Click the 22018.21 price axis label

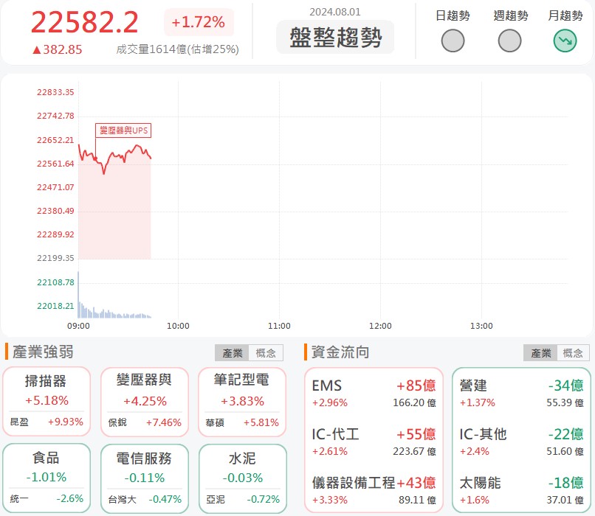(x=55, y=306)
